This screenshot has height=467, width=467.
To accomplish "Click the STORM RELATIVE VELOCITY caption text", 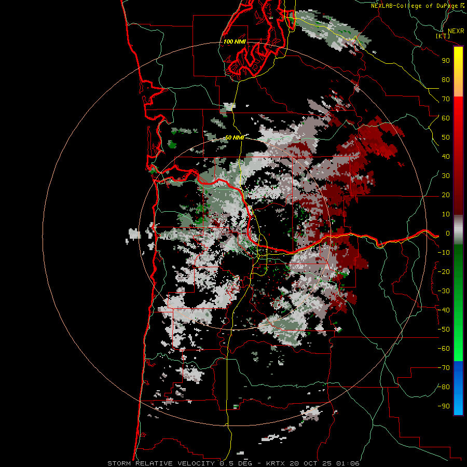I will coord(161,463).
